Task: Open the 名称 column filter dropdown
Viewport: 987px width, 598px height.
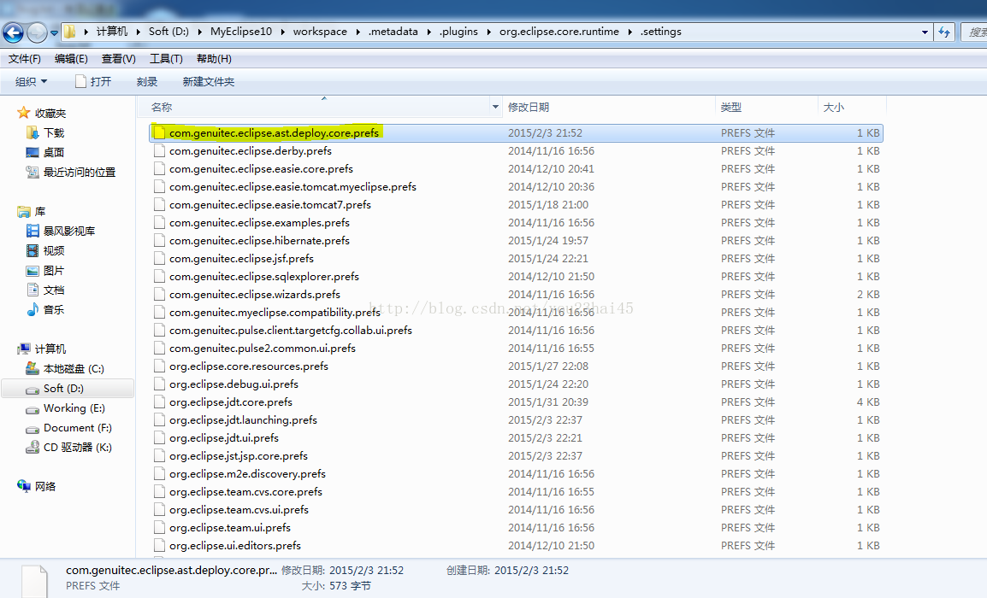Action: click(x=495, y=108)
